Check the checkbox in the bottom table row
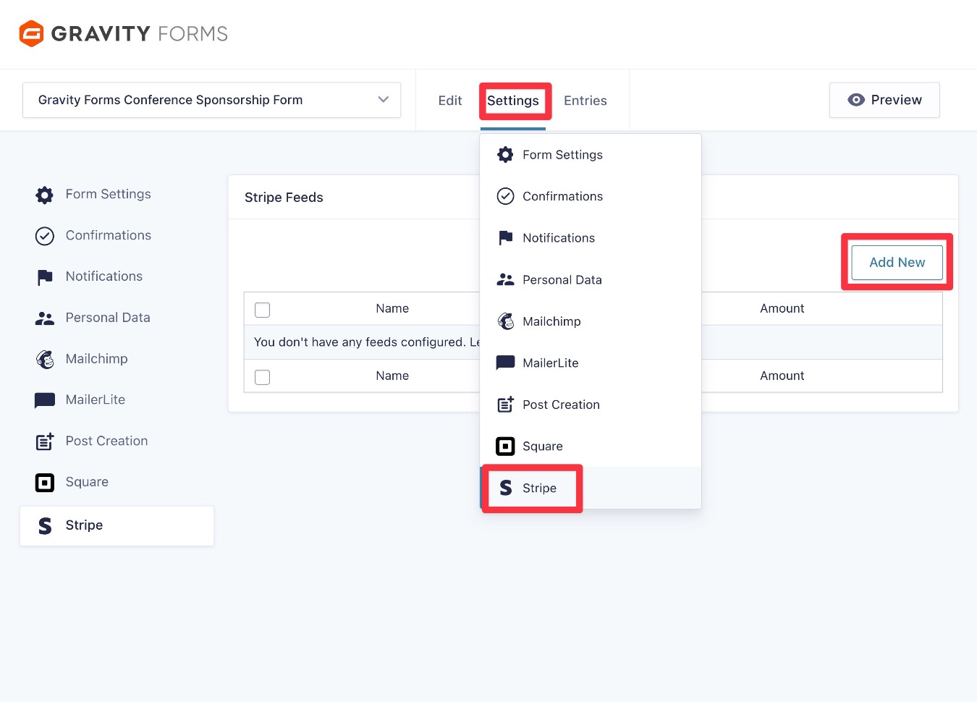 click(262, 376)
